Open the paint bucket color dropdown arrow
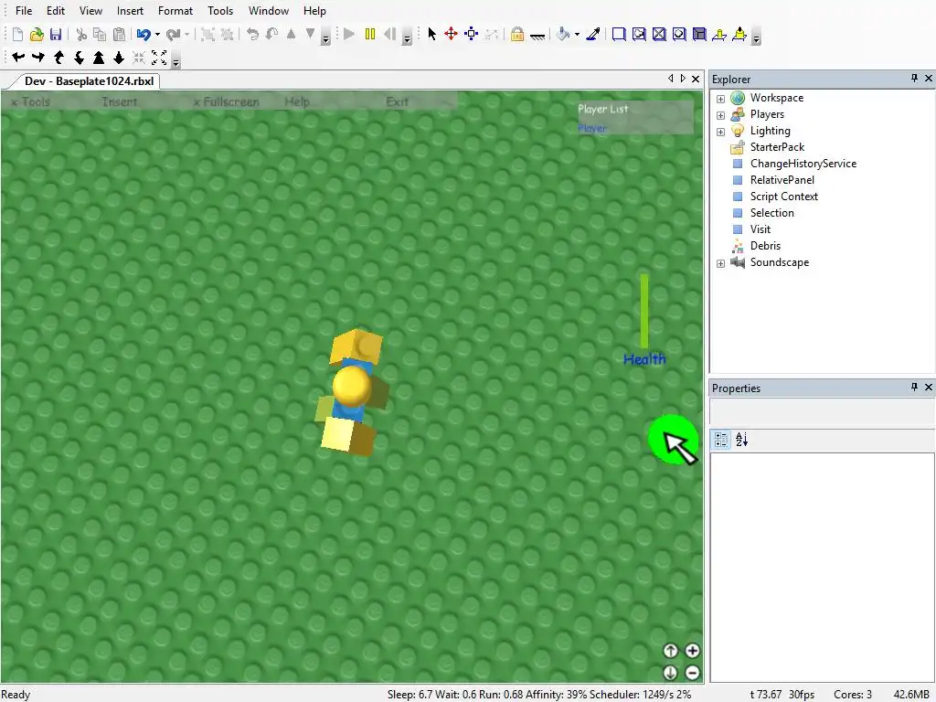The image size is (936, 702). pyautogui.click(x=577, y=35)
